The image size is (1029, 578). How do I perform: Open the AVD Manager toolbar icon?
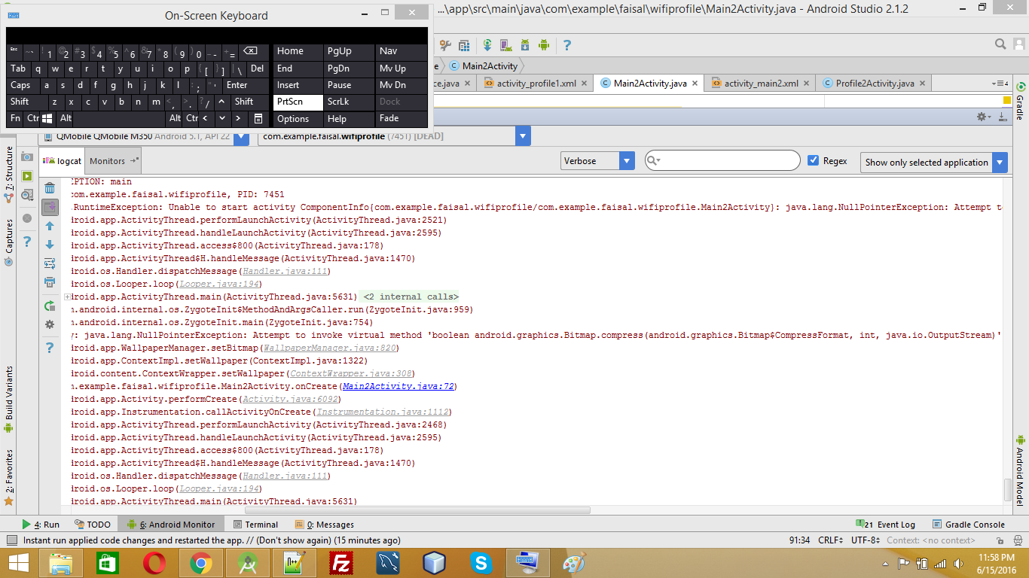coord(506,45)
